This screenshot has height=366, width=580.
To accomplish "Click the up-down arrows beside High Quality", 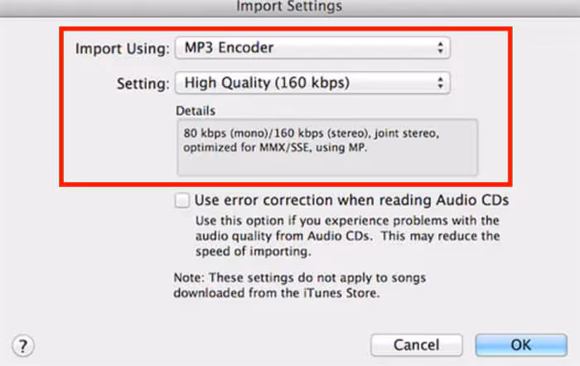I will (x=439, y=83).
